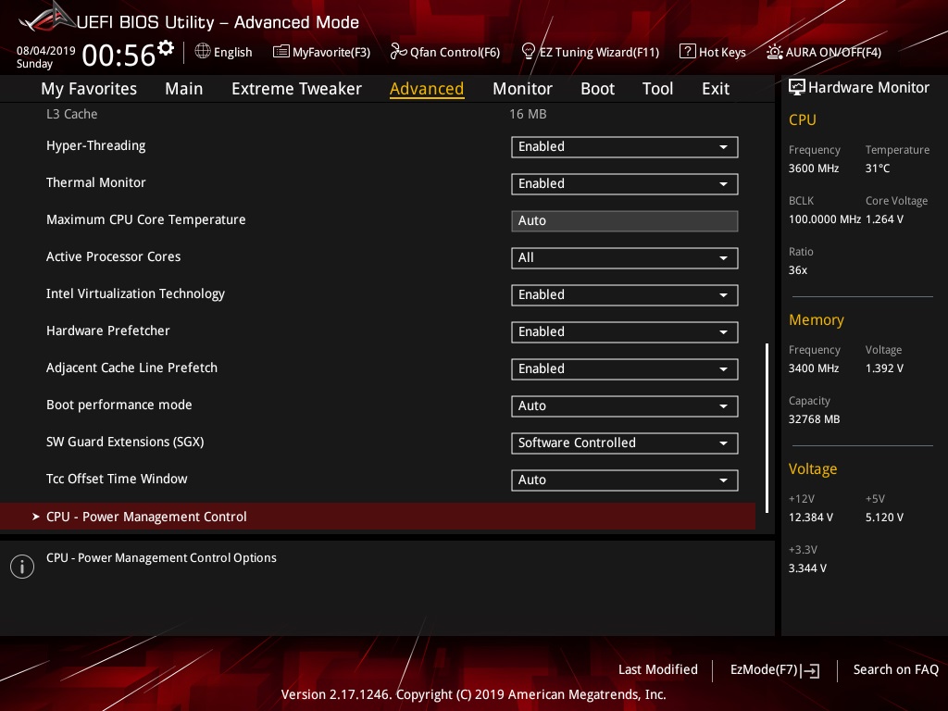948x711 pixels.
Task: Switch to Boot tab
Action: (x=597, y=89)
